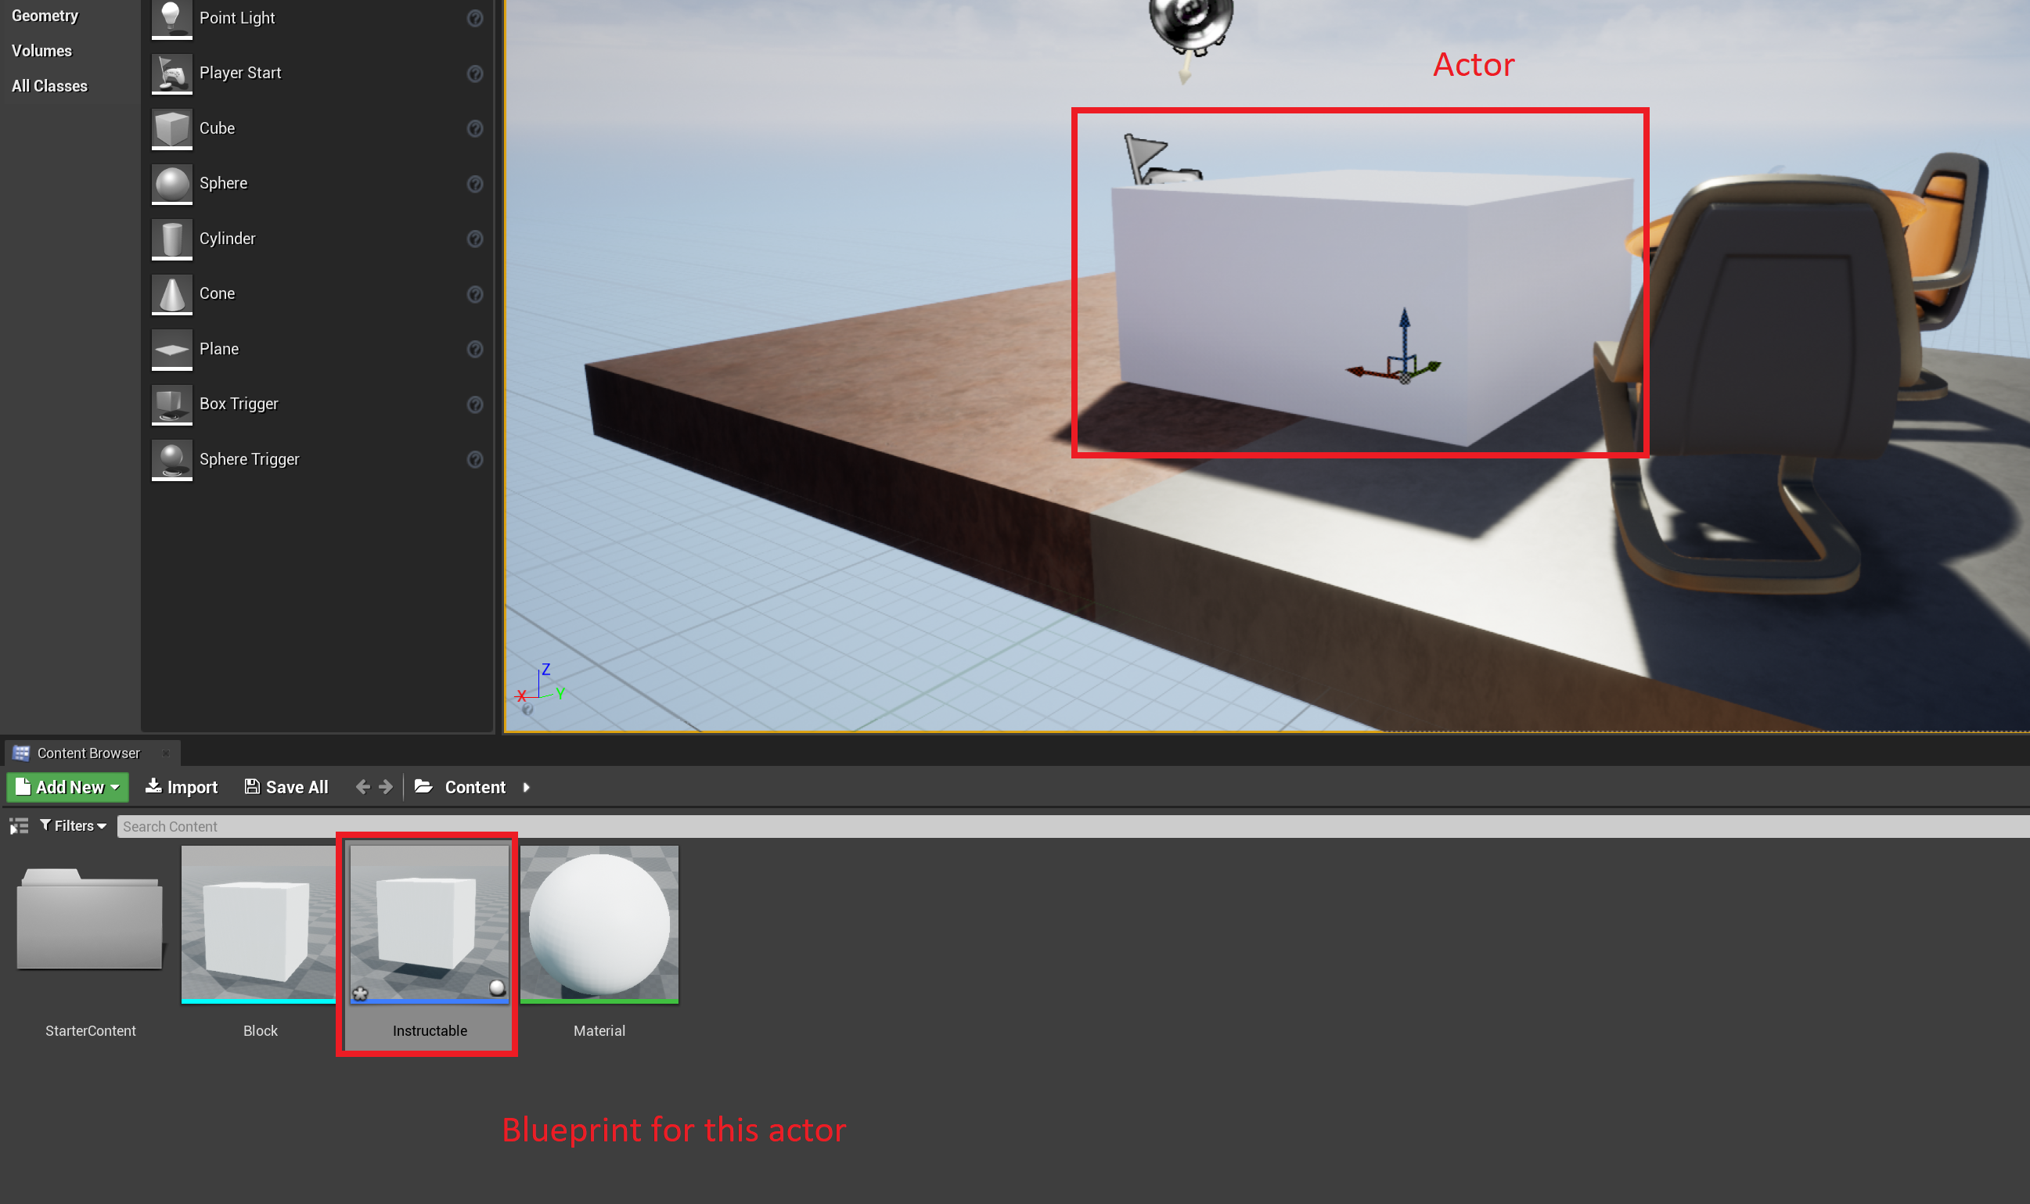Switch to the Volumes category
This screenshot has width=2030, height=1204.
coord(41,49)
